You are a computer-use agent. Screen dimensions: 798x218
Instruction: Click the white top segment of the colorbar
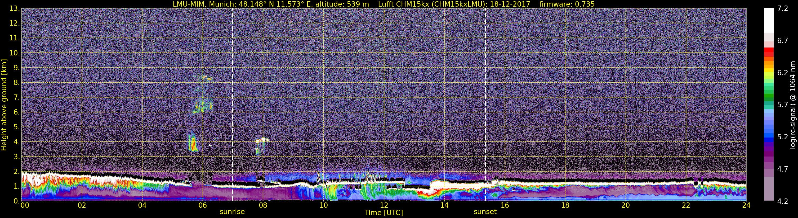pyautogui.click(x=769, y=20)
